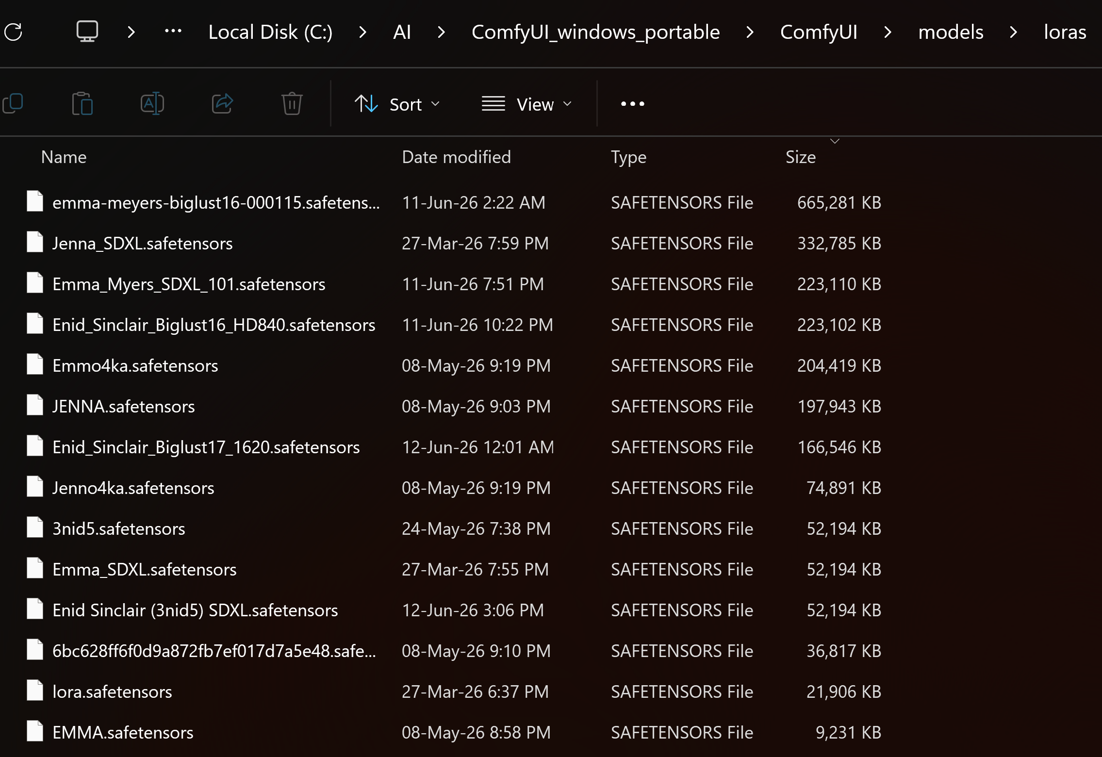Click the Size column sort arrow
The width and height of the screenshot is (1102, 757).
pyautogui.click(x=835, y=141)
